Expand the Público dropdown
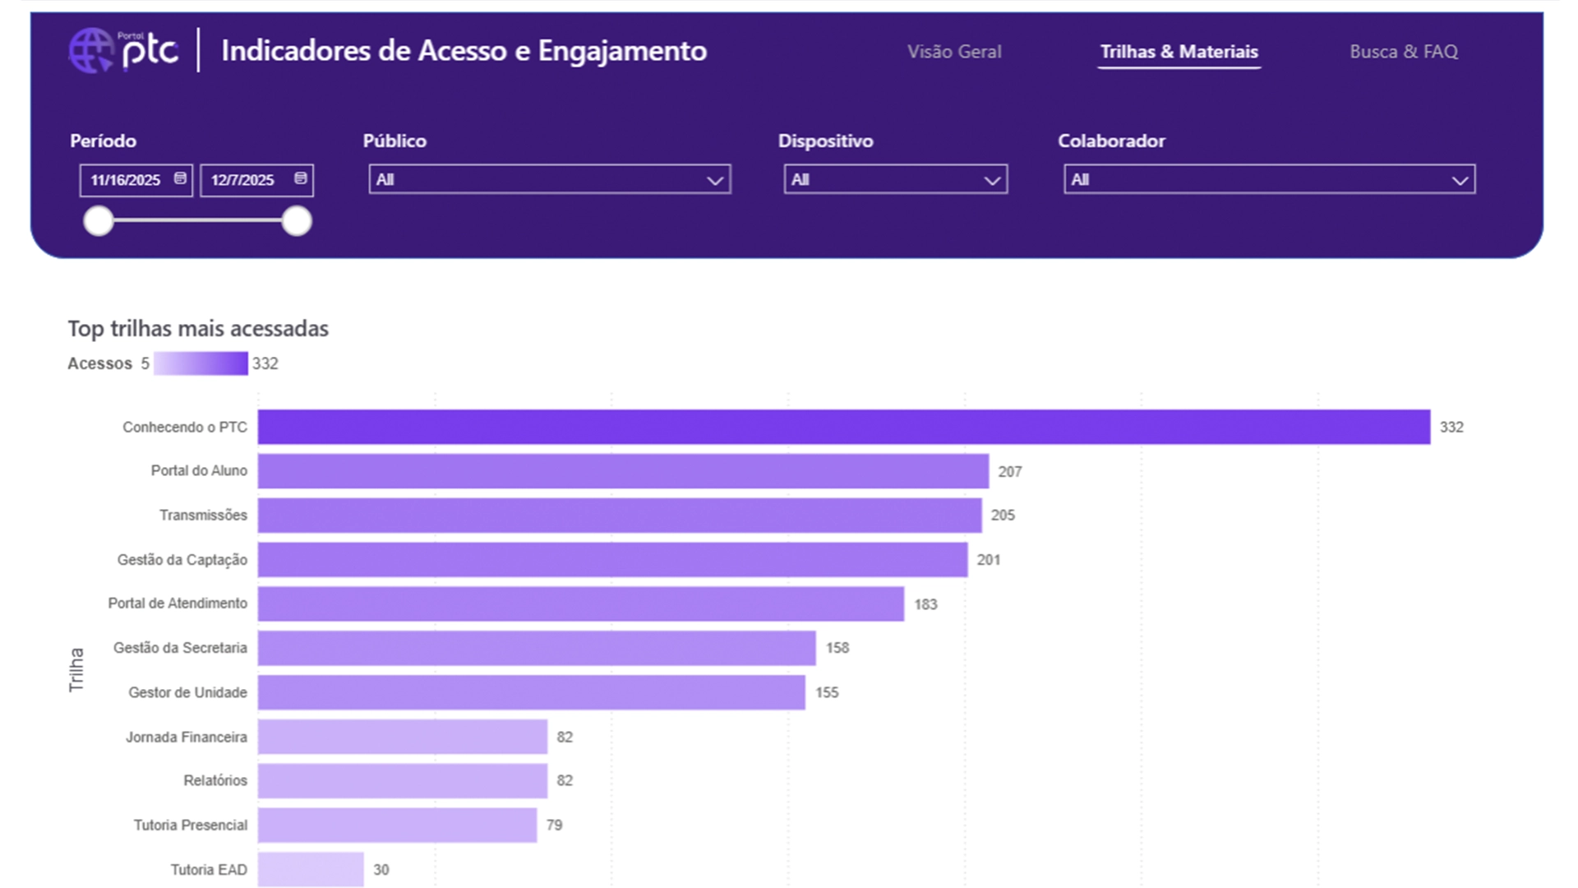The width and height of the screenshot is (1578, 888). click(550, 179)
